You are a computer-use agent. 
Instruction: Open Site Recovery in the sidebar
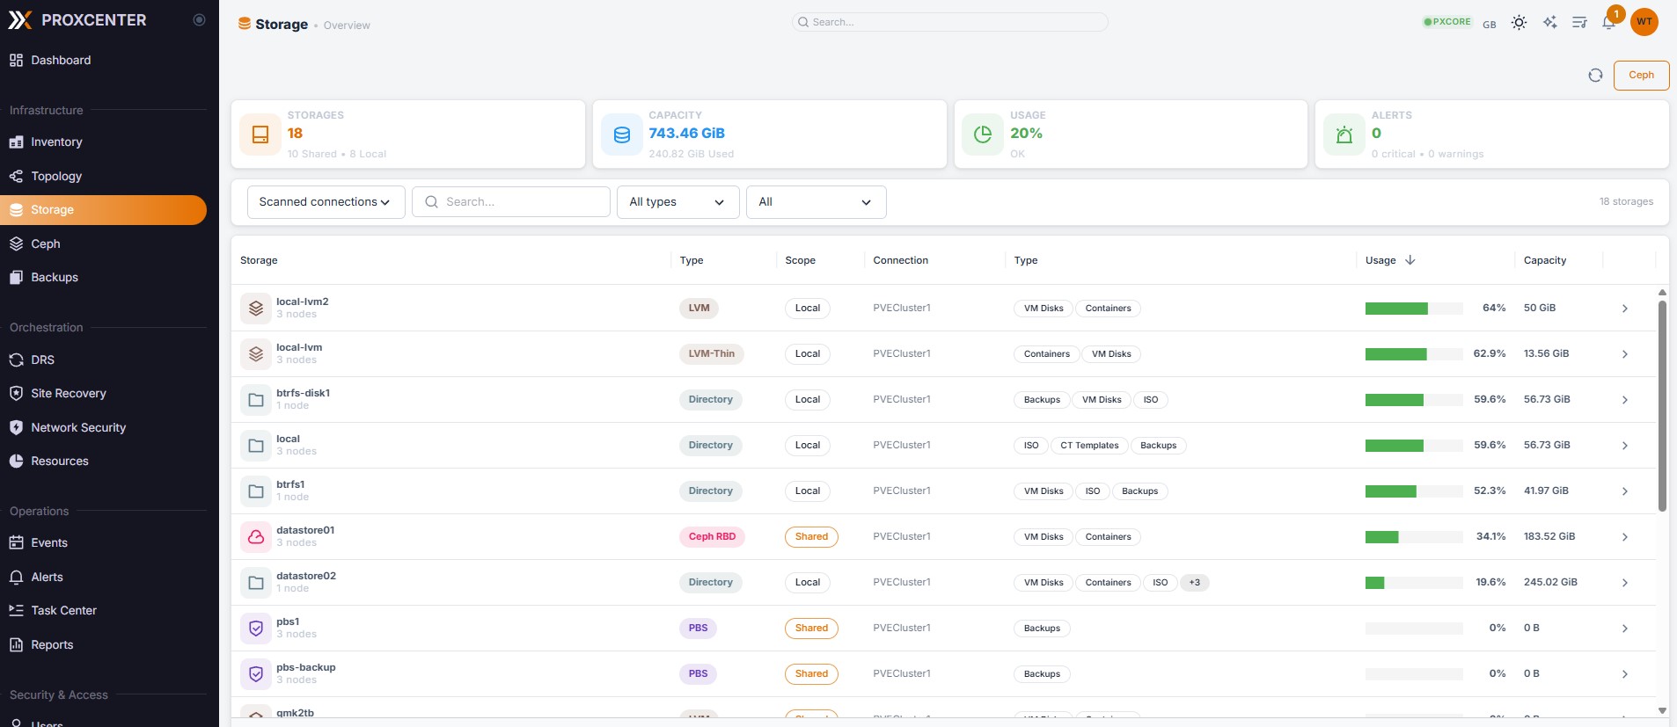68,393
